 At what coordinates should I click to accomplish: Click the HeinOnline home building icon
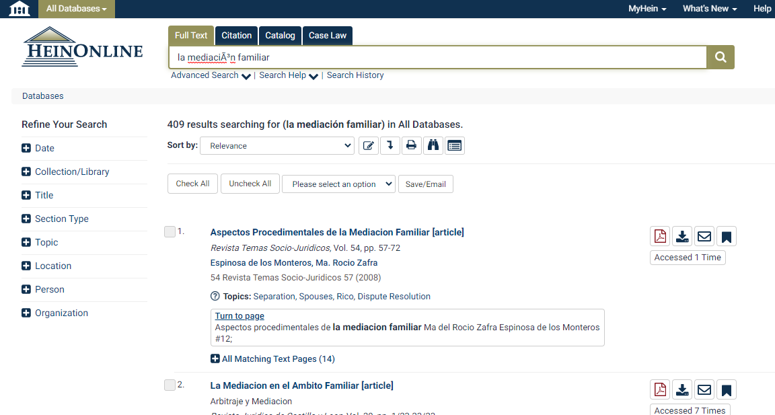(19, 9)
